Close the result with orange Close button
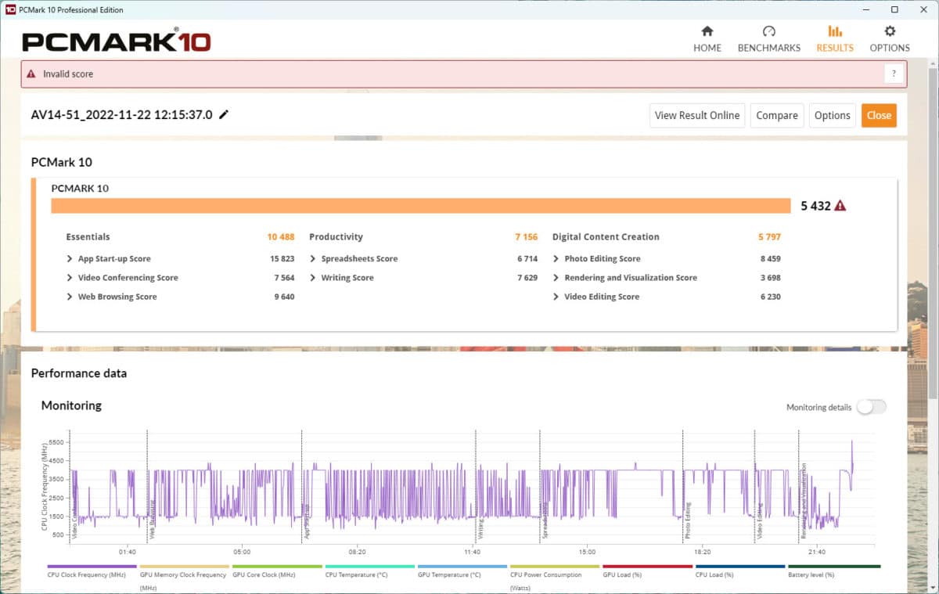 click(879, 115)
